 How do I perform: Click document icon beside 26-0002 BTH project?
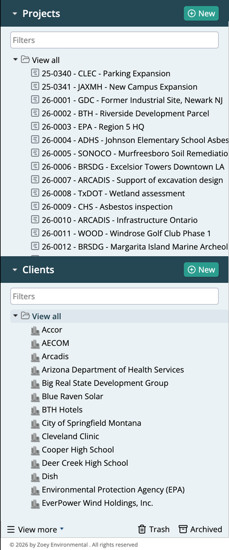point(35,113)
